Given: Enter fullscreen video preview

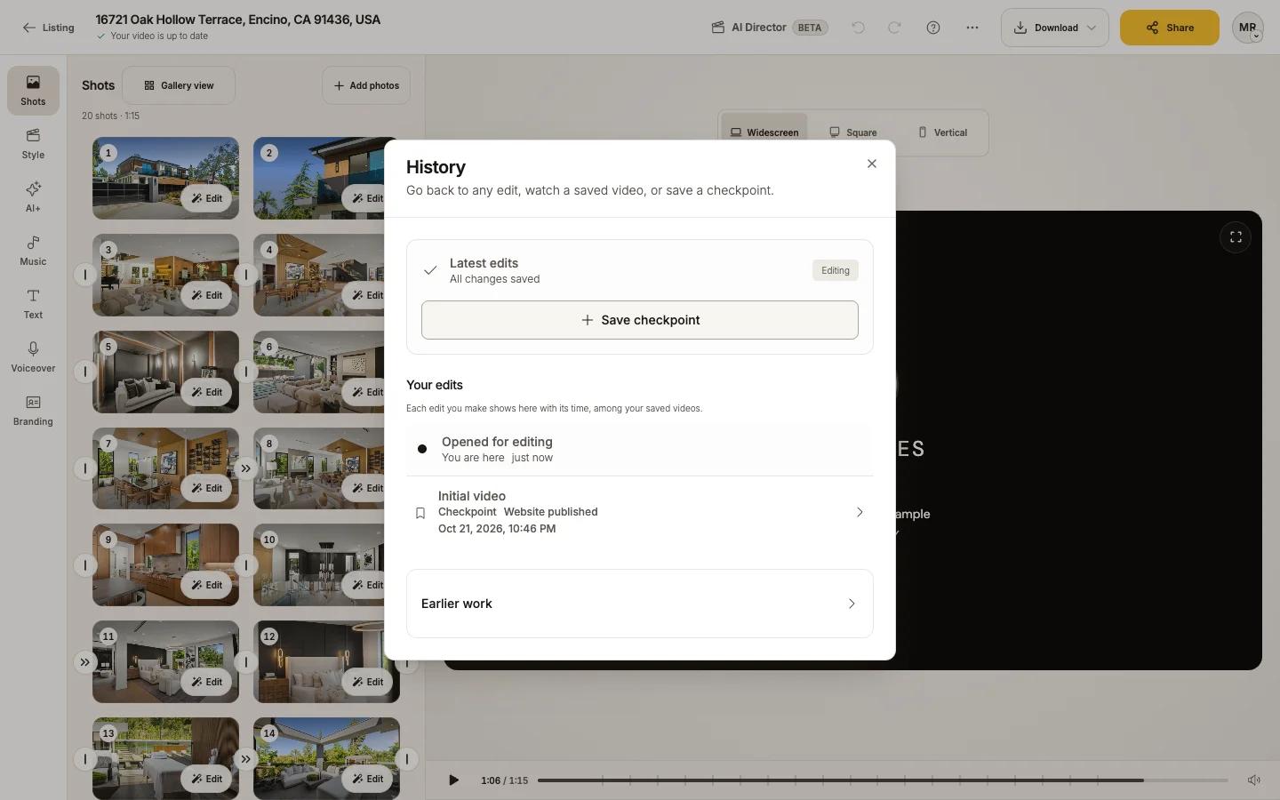Looking at the screenshot, I should click(1236, 237).
